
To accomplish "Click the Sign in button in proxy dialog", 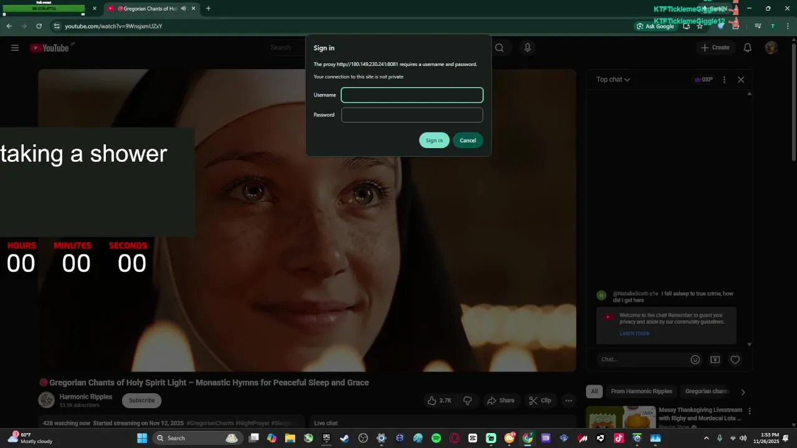I will pos(434,141).
